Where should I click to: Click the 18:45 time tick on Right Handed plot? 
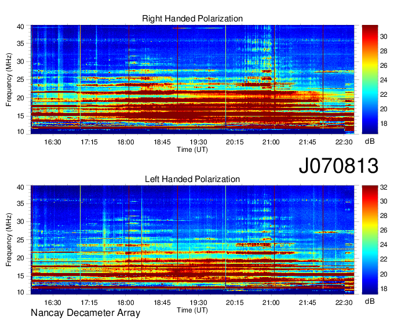[162, 142]
